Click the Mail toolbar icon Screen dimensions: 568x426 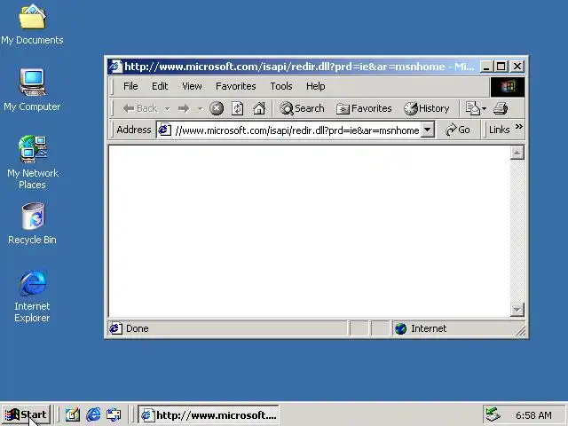pyautogui.click(x=472, y=108)
